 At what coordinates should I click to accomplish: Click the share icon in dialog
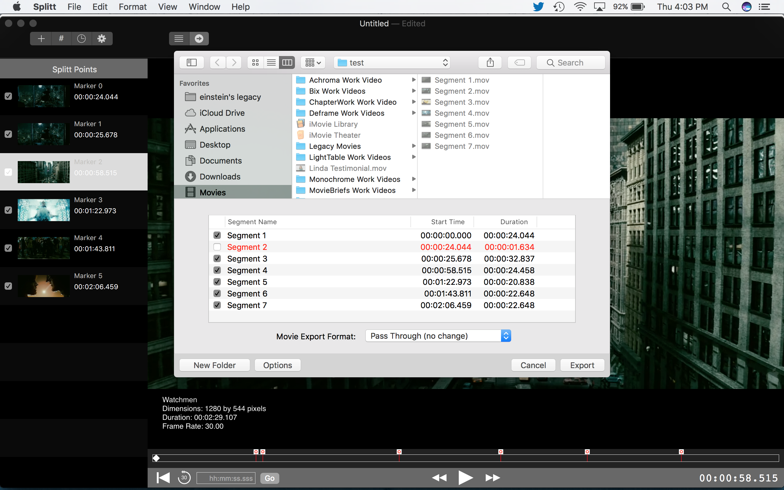point(490,62)
